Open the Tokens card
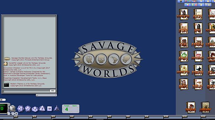215x120 pixels. point(191,108)
